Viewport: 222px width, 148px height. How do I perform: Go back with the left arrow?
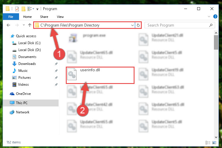pos(8,25)
